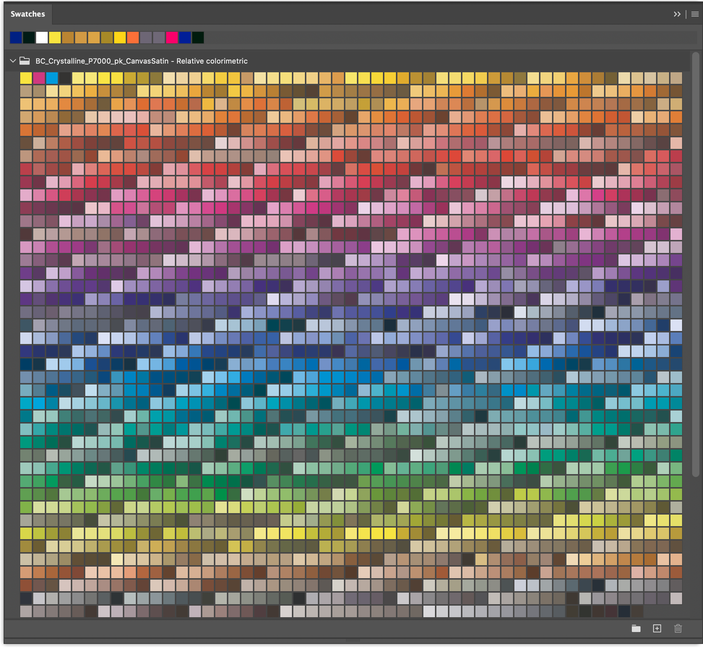
Task: Click the hamburger menu at top right
Action: 695,14
